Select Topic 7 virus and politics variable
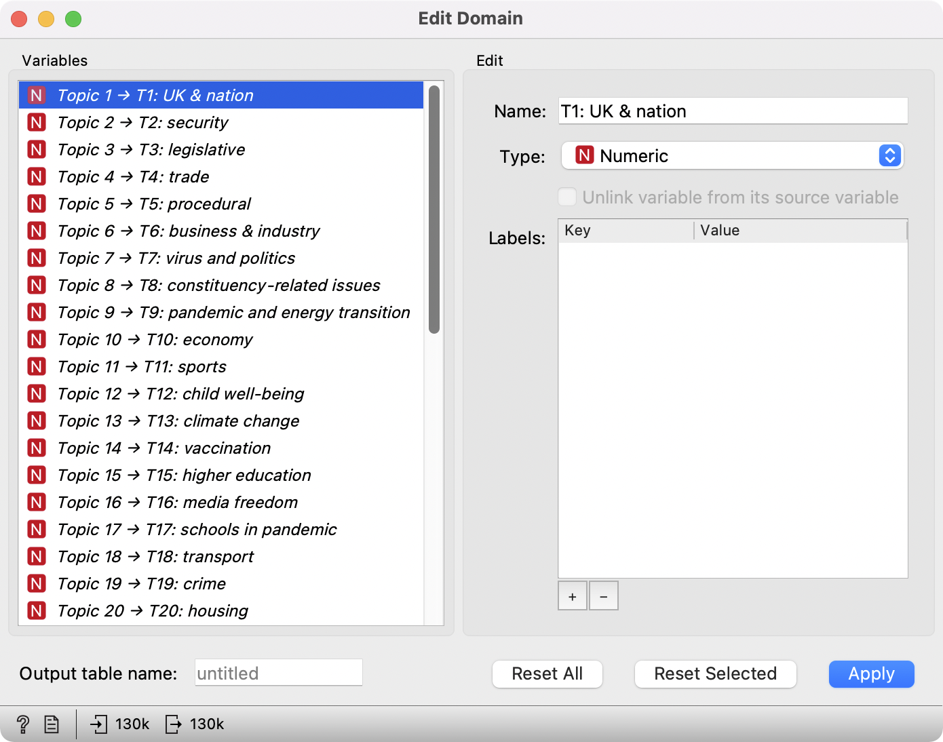Screen dimensions: 943x742 [x=176, y=258]
